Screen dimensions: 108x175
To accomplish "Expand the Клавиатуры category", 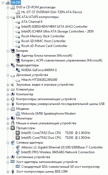I will (8, 90).
